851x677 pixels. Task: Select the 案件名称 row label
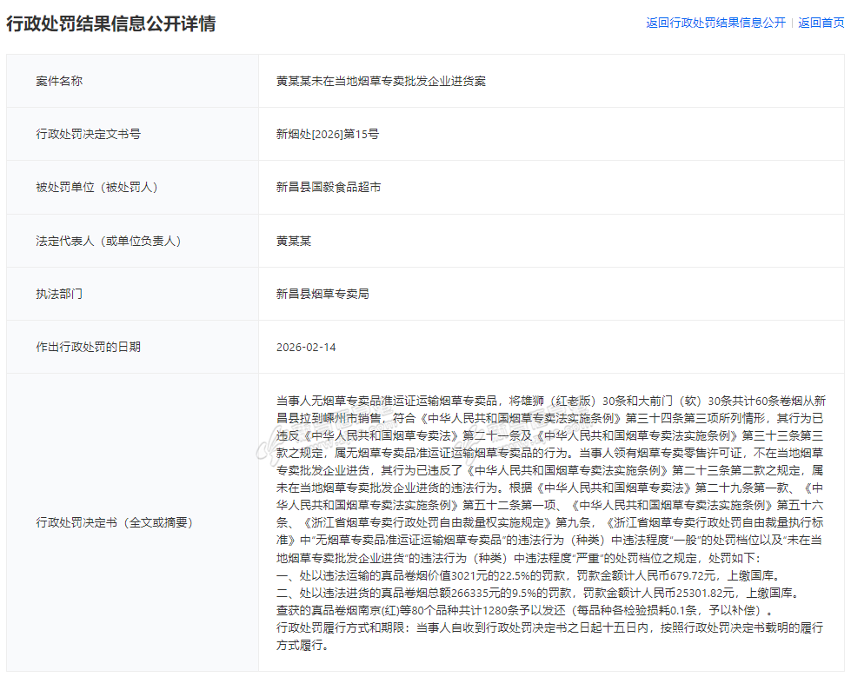(x=59, y=81)
